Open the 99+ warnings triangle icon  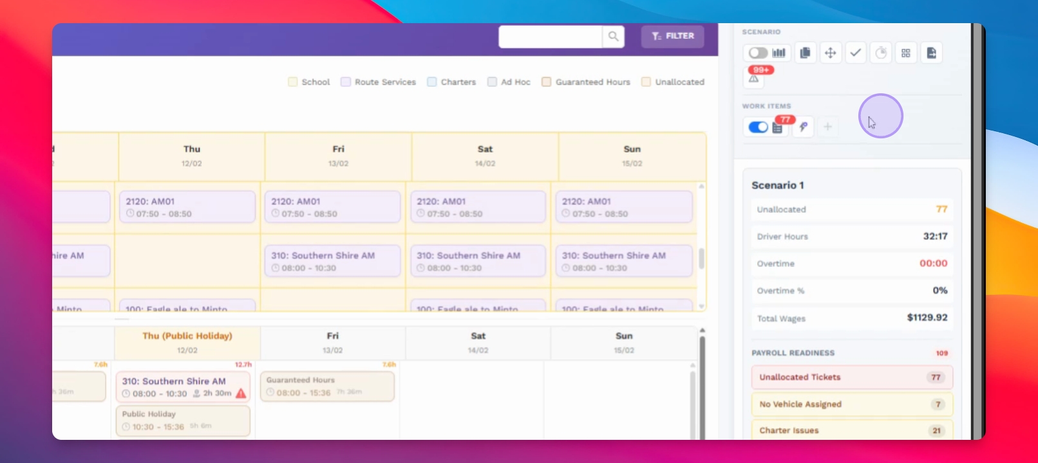[x=753, y=78]
